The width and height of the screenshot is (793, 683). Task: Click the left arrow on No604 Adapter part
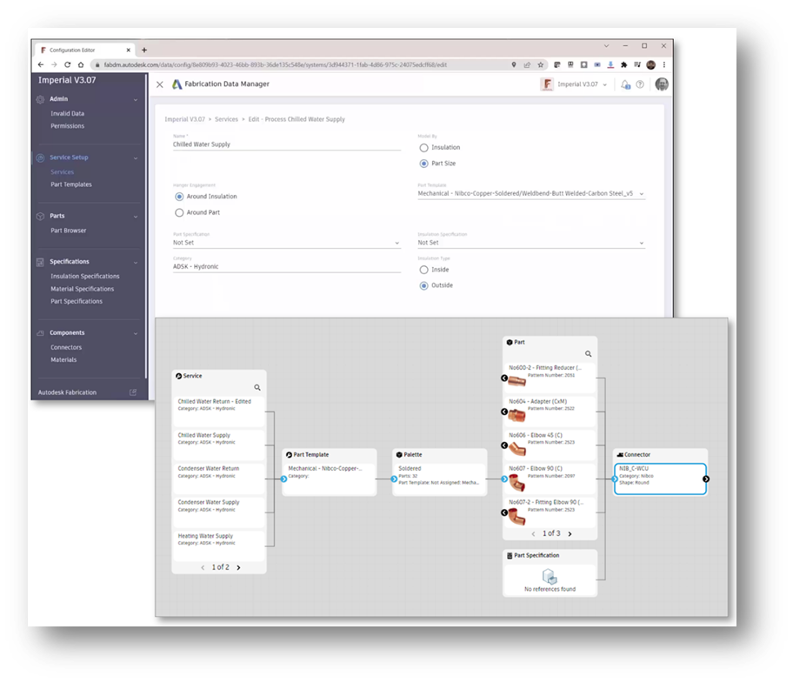(504, 412)
